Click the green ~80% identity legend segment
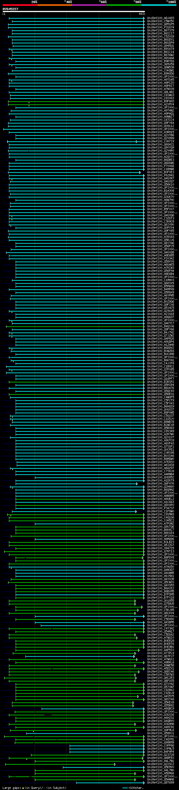The height and width of the screenshot is (790, 179). click(x=124, y=5)
